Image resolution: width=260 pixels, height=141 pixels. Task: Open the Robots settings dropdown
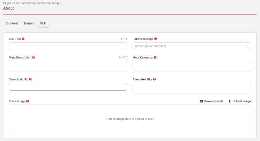click(191, 46)
